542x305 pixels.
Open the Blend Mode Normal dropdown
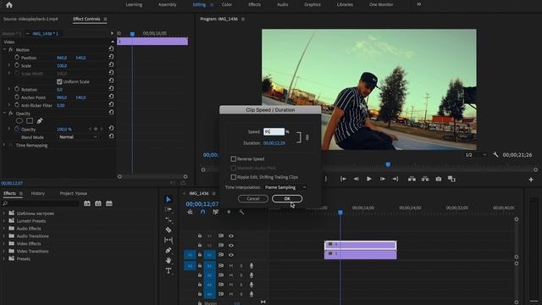point(78,137)
